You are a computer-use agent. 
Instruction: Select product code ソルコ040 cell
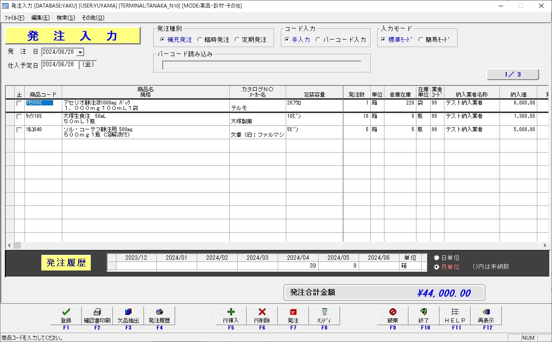pyautogui.click(x=43, y=133)
